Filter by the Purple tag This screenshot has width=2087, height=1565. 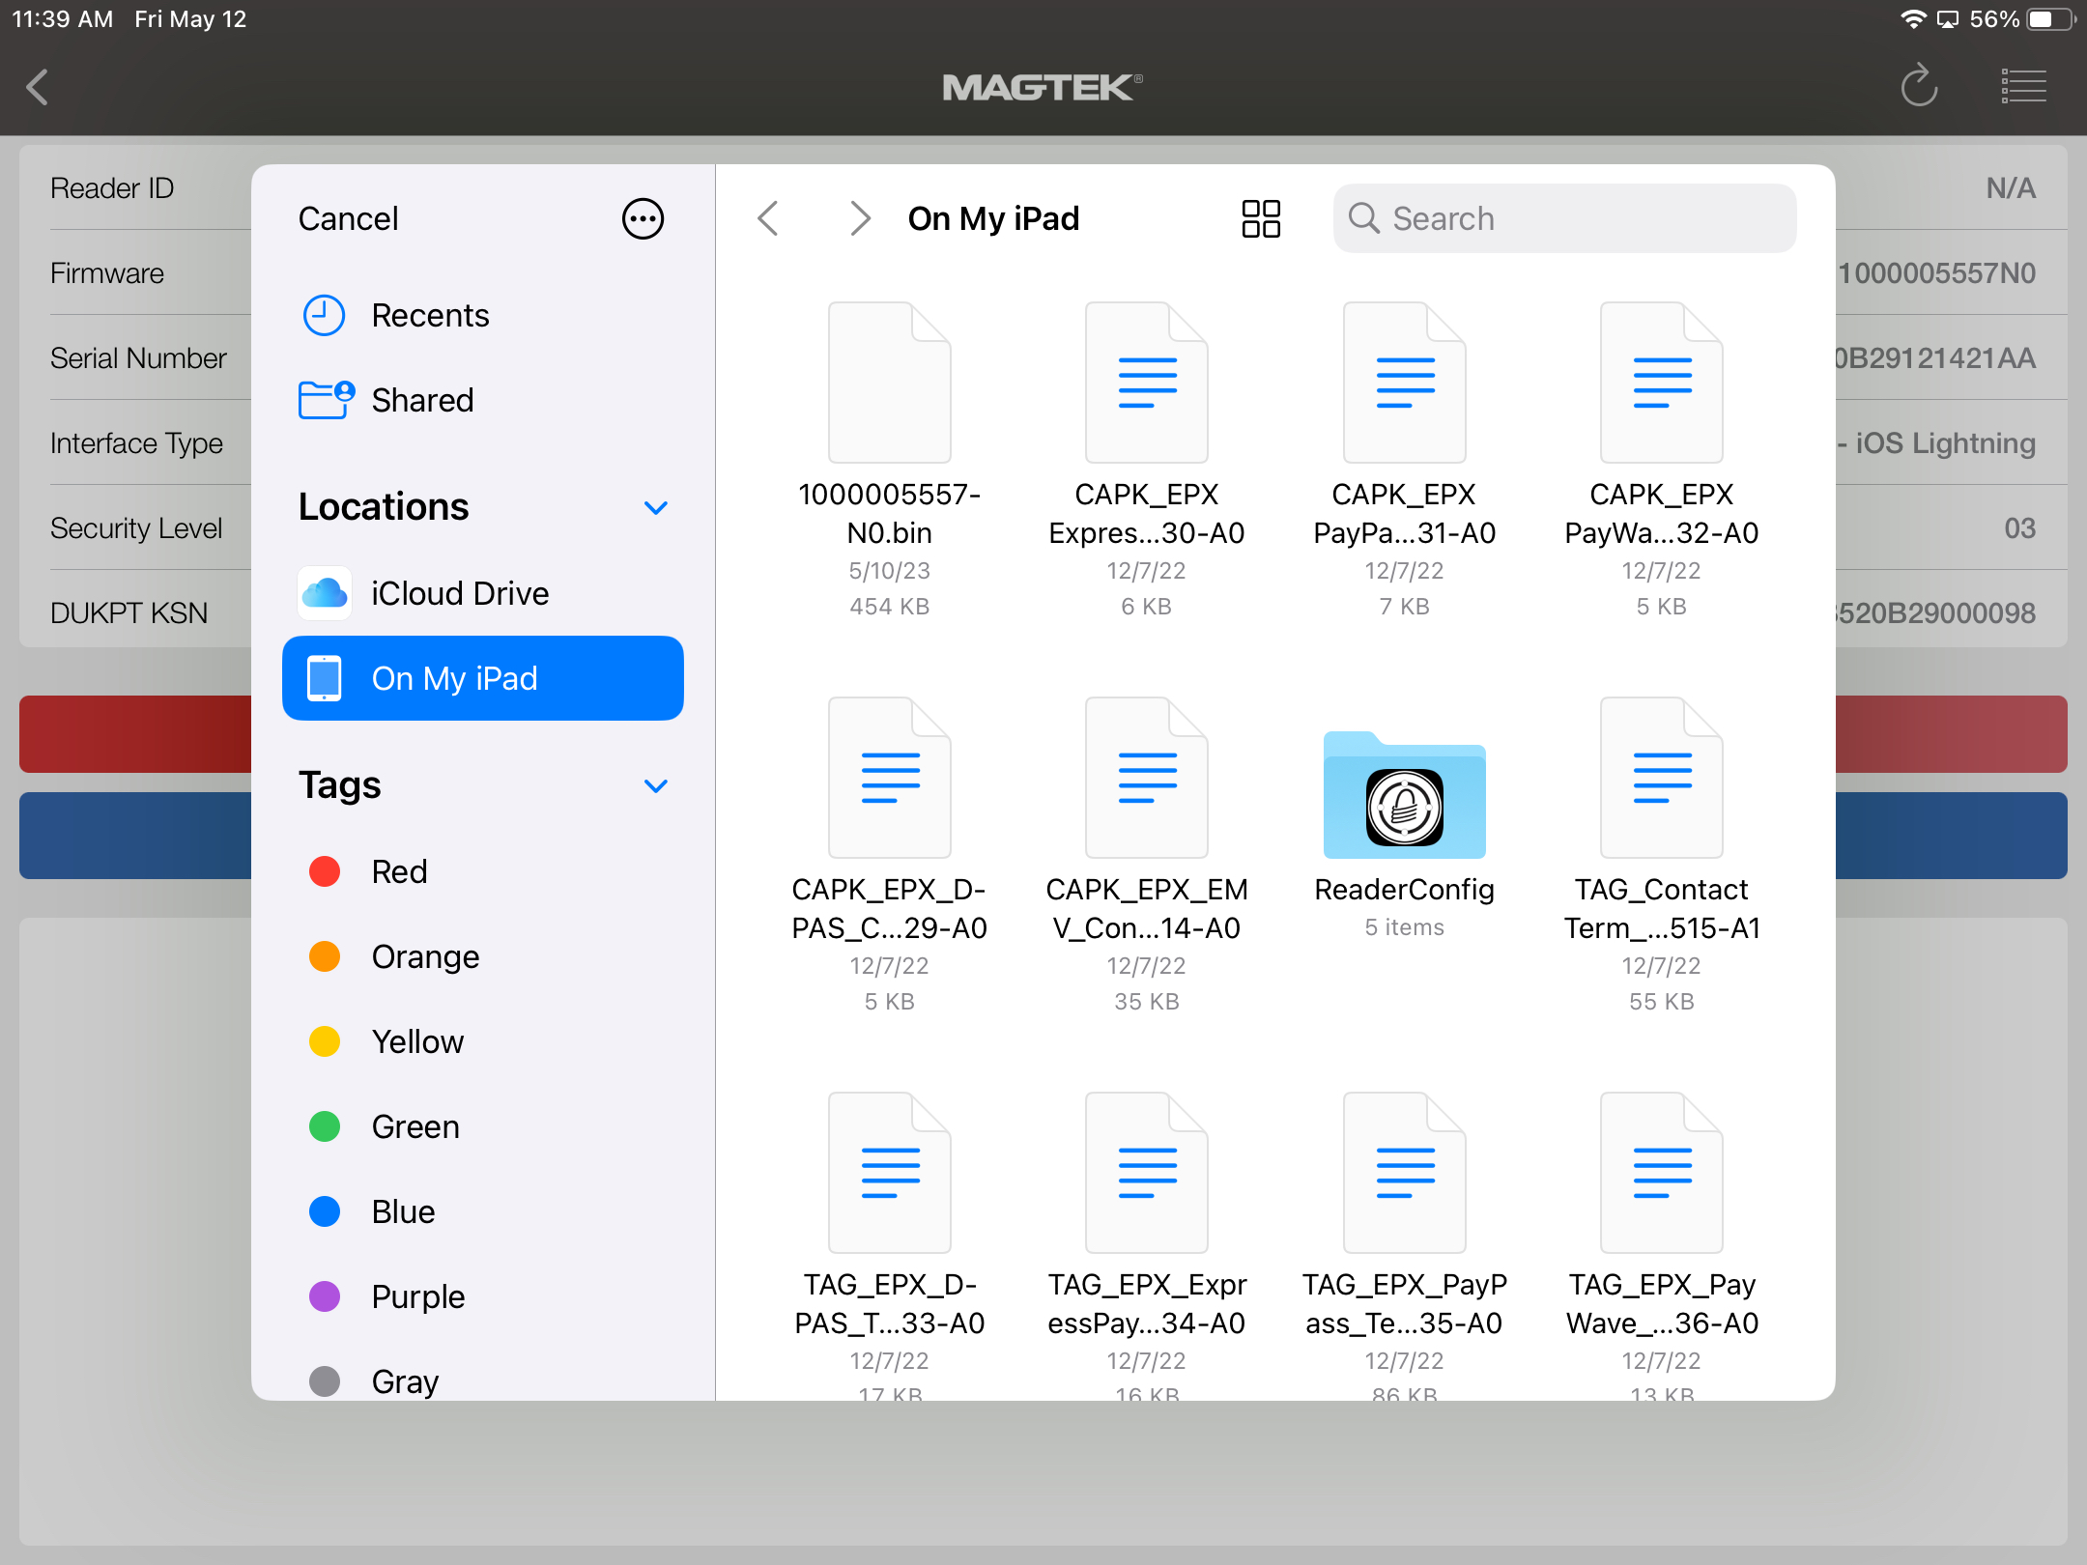pyautogui.click(x=483, y=1296)
